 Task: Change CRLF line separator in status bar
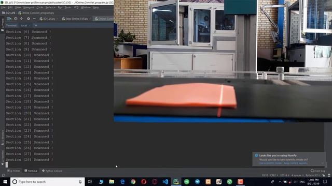click(x=274, y=175)
